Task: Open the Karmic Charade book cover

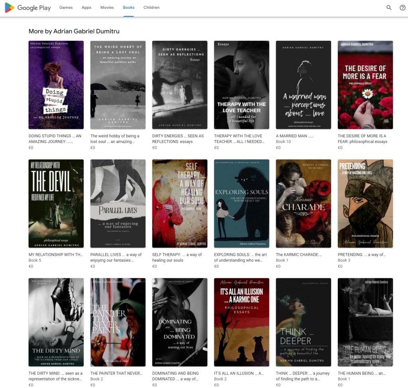Action: pos(303,204)
